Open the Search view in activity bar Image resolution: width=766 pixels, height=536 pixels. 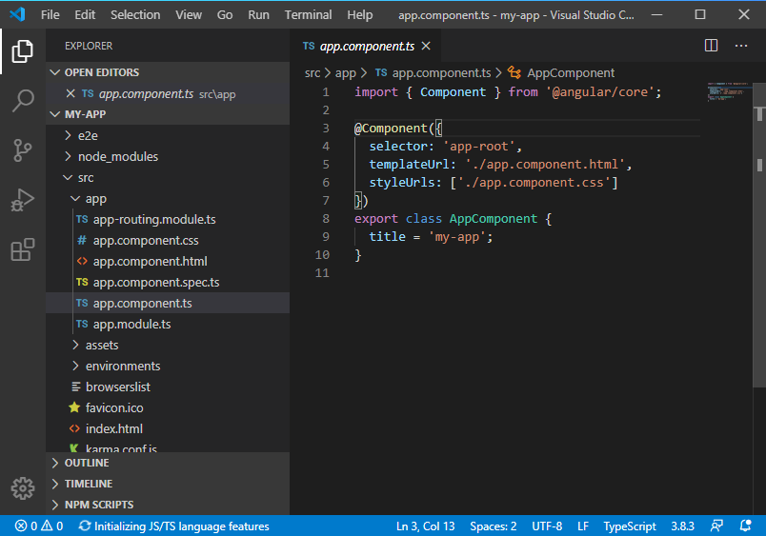(23, 101)
